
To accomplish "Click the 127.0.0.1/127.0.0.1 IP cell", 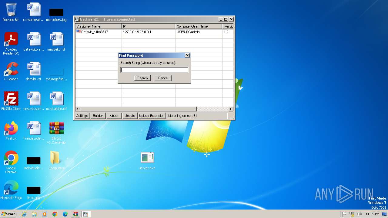I will coord(137,32).
